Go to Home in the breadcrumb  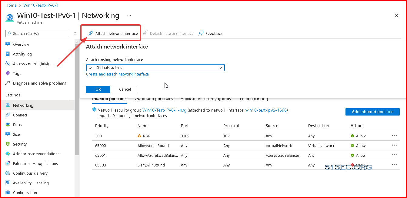coord(11,5)
